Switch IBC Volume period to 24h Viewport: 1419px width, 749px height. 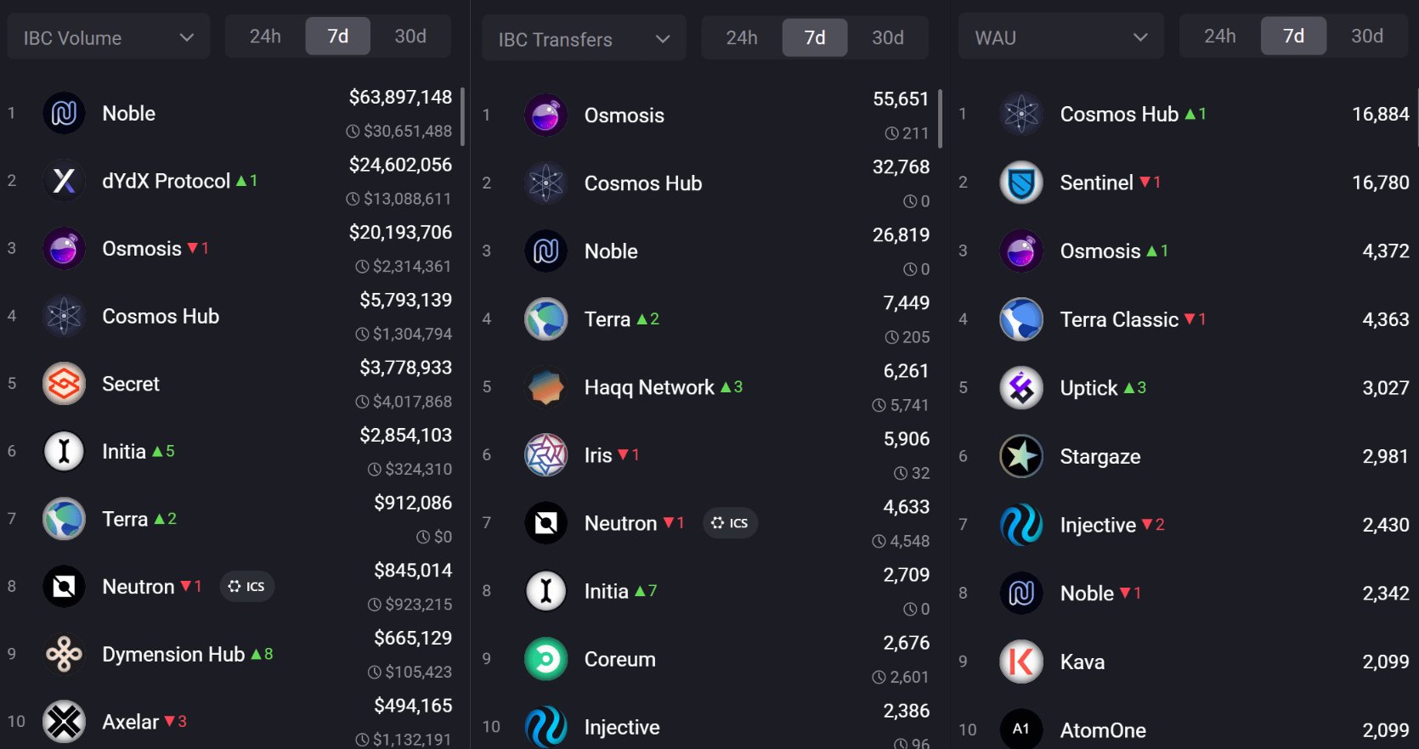265,37
